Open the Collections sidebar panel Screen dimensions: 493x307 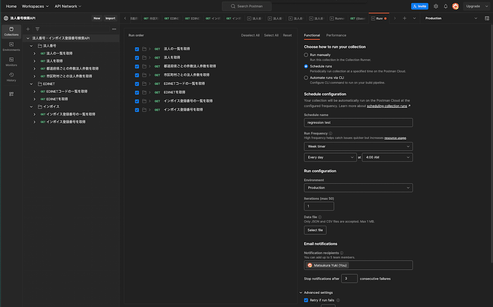click(x=11, y=32)
